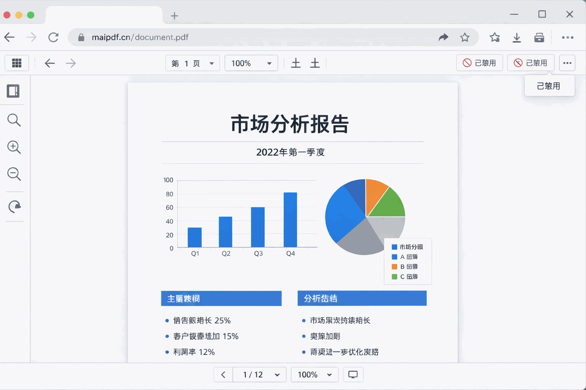Open the more options ... menu
Viewport: 586px width, 390px height.
567,63
